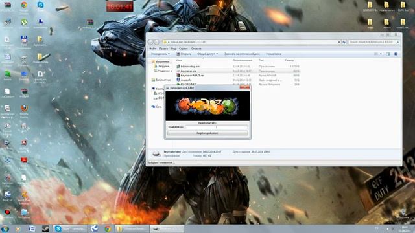Open Chrome from the taskbar

[108, 228]
